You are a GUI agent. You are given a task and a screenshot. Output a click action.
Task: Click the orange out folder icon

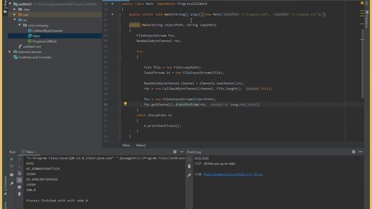20,15
